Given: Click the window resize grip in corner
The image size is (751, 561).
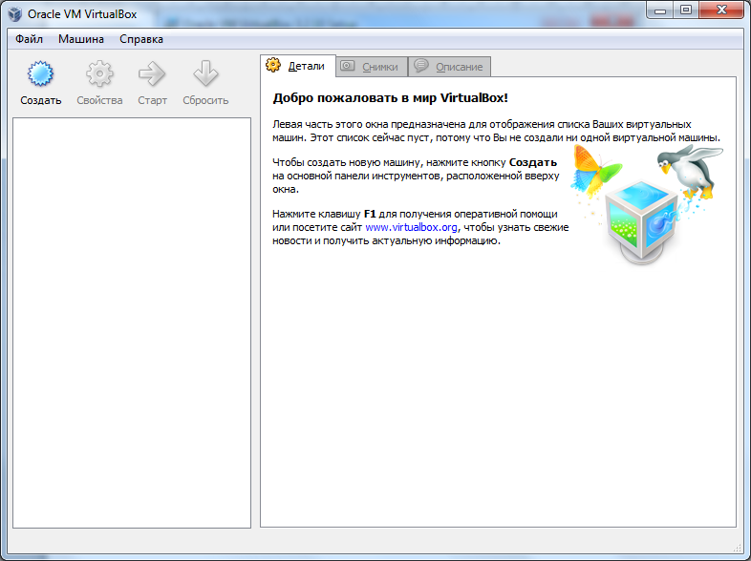Looking at the screenshot, I should point(737,547).
